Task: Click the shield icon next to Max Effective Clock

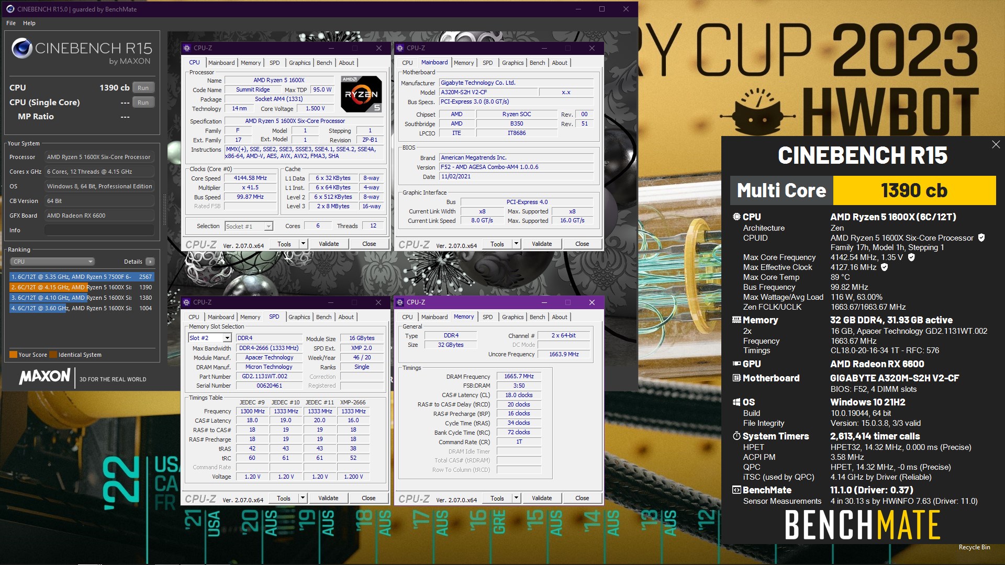Action: click(x=885, y=267)
